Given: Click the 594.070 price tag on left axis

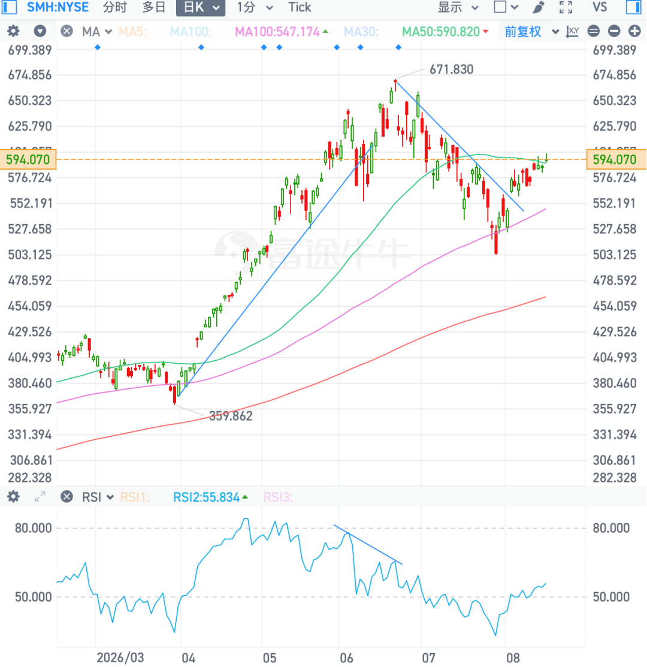Looking at the screenshot, I should coord(28,159).
